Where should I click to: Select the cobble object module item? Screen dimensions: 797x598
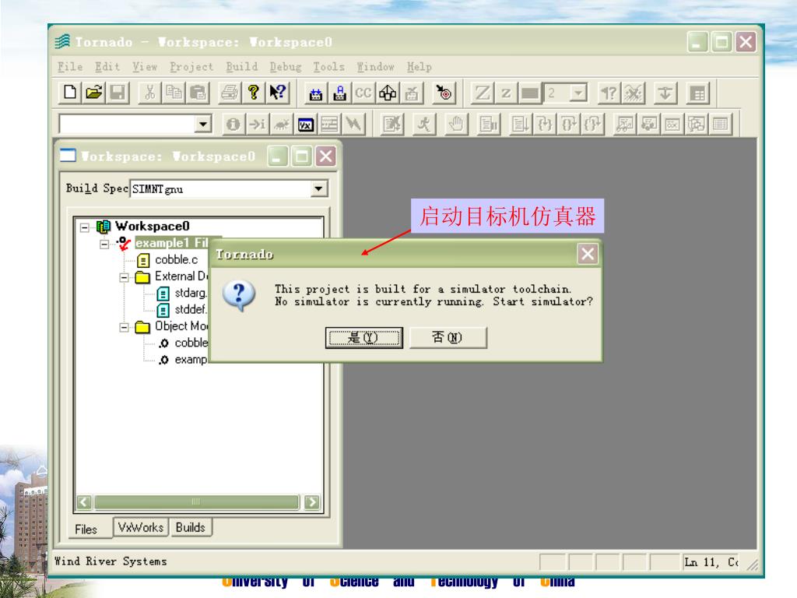(191, 343)
